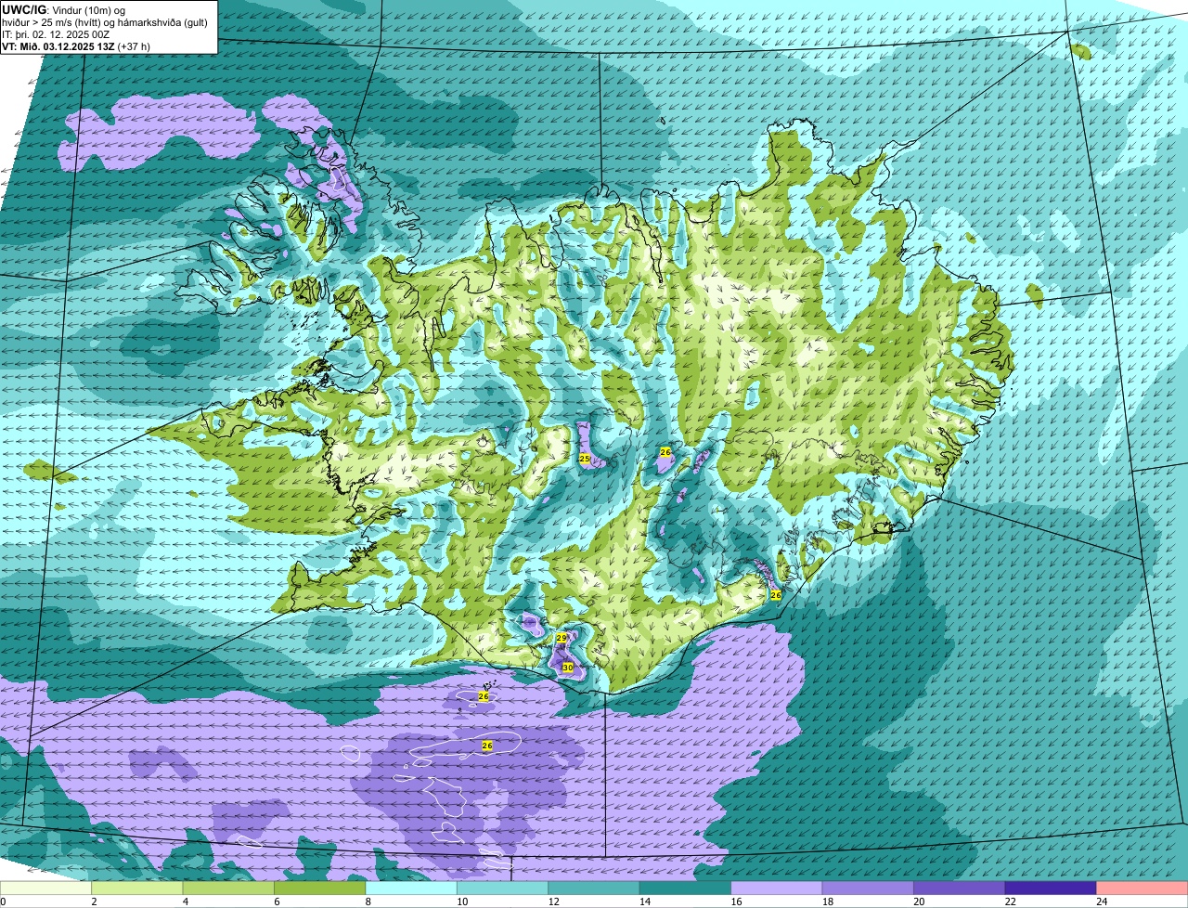Click the legend tick label '0'
The image size is (1188, 908).
click(x=3, y=902)
